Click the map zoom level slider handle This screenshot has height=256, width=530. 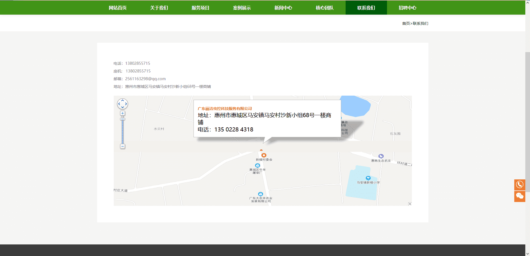(123, 119)
